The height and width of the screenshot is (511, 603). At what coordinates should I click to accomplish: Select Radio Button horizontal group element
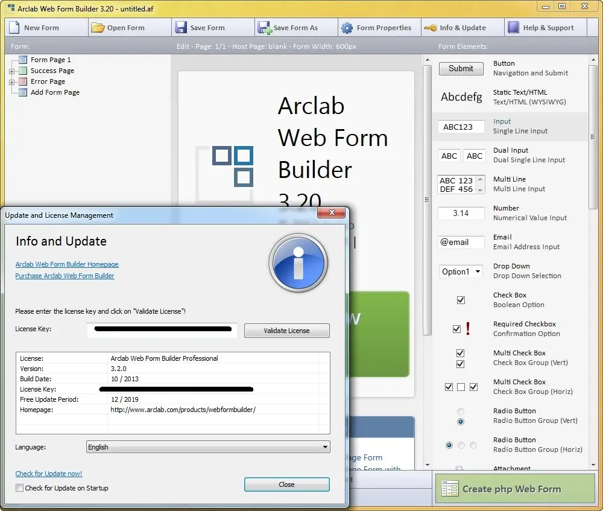pyautogui.click(x=461, y=445)
